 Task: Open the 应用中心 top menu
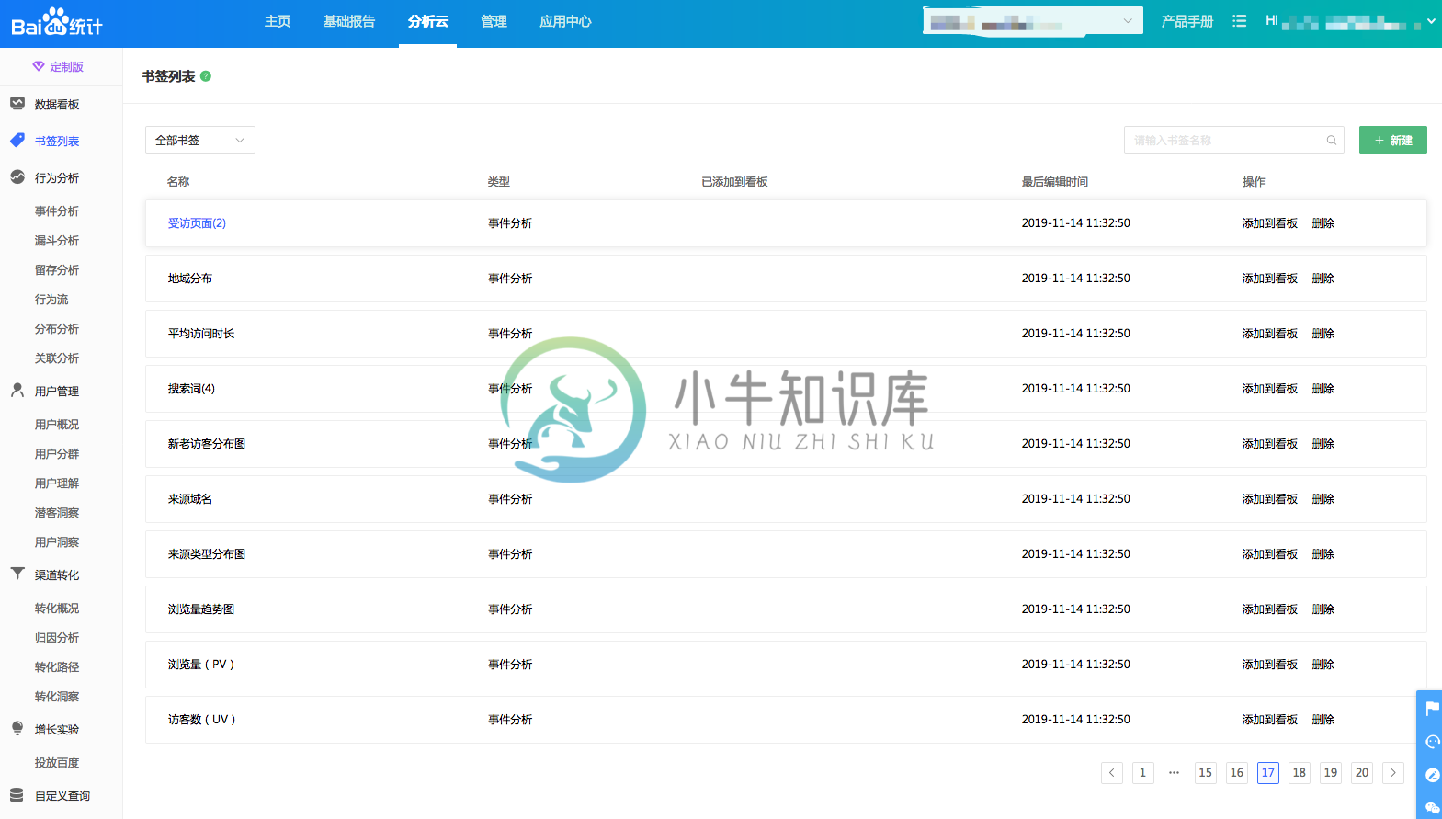coord(565,21)
